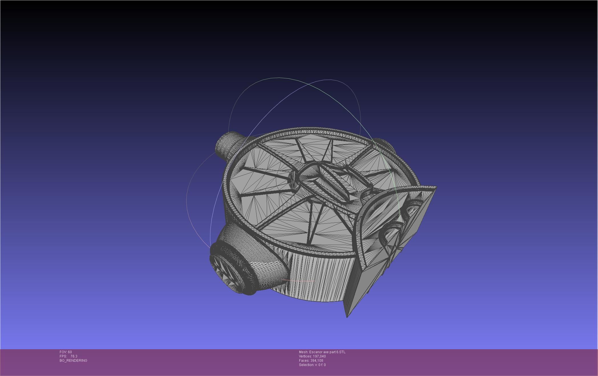Click the FPS readout text
Viewport: 598px width, 376px height.
pyautogui.click(x=68, y=356)
